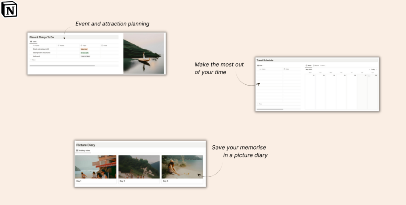Click the Picture Diary heading

click(86, 145)
